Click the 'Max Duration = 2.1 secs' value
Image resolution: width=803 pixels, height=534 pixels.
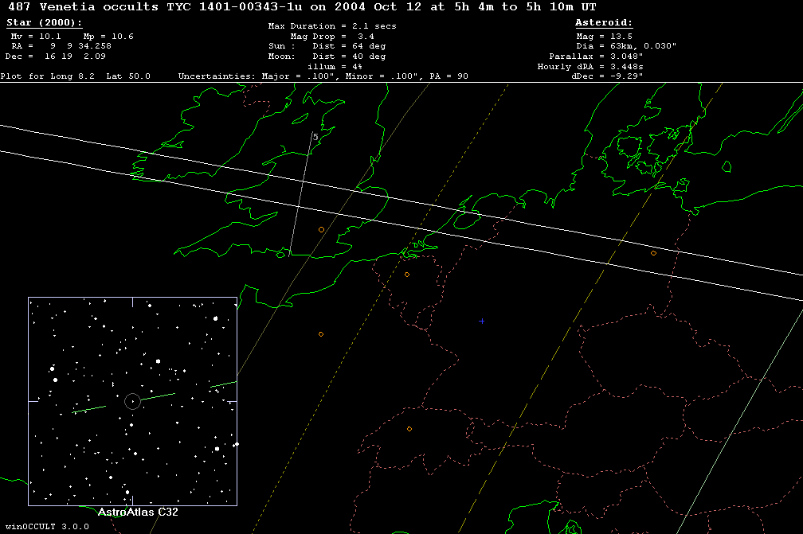(x=332, y=26)
